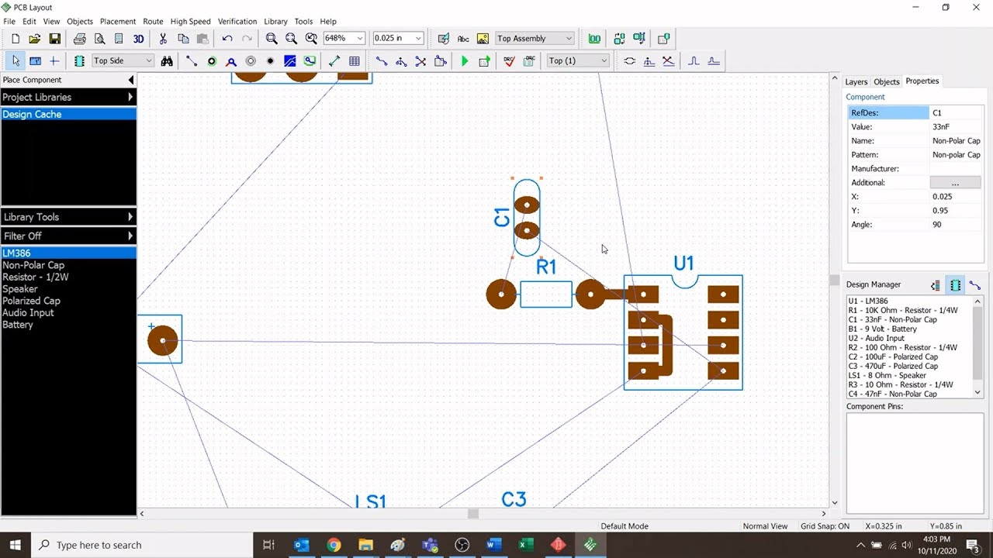The image size is (993, 558).
Task: Click the New file toolbar icon
Action: click(x=15, y=38)
